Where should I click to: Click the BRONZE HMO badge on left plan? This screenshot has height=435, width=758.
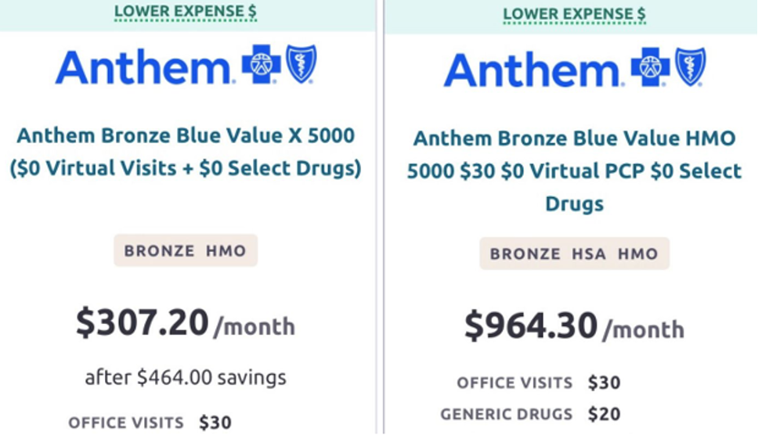point(186,251)
